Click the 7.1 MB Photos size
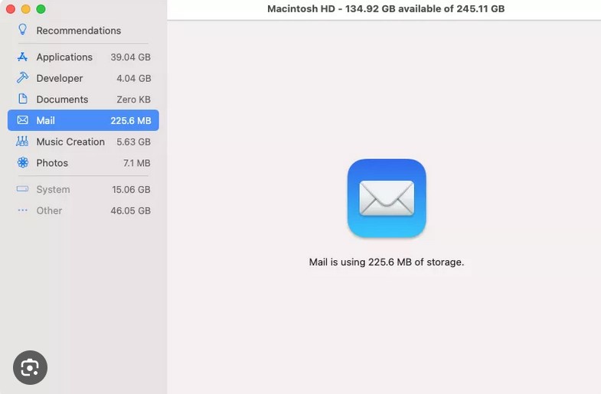The image size is (601, 394). (136, 163)
